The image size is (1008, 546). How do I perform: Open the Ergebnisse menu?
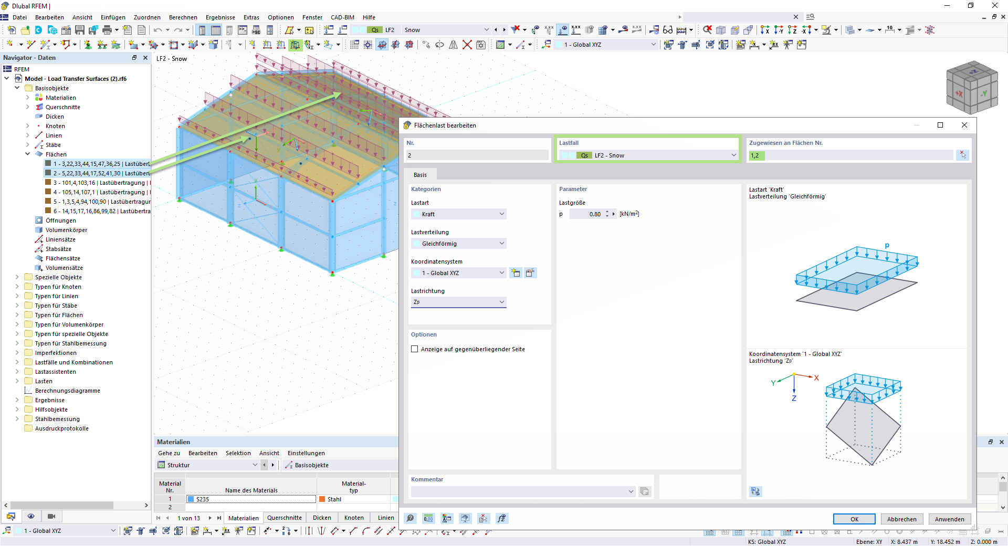click(220, 17)
